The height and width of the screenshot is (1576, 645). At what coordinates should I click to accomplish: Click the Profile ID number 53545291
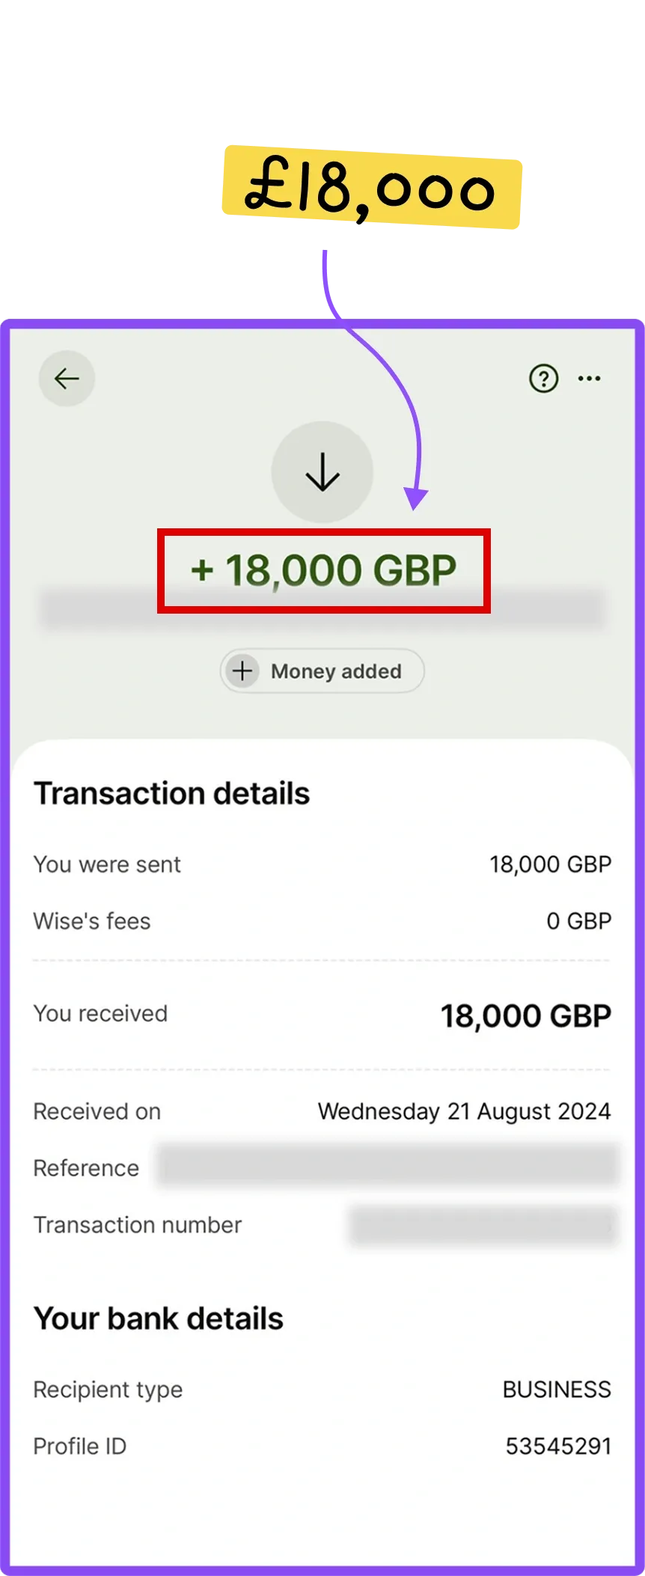(558, 1446)
